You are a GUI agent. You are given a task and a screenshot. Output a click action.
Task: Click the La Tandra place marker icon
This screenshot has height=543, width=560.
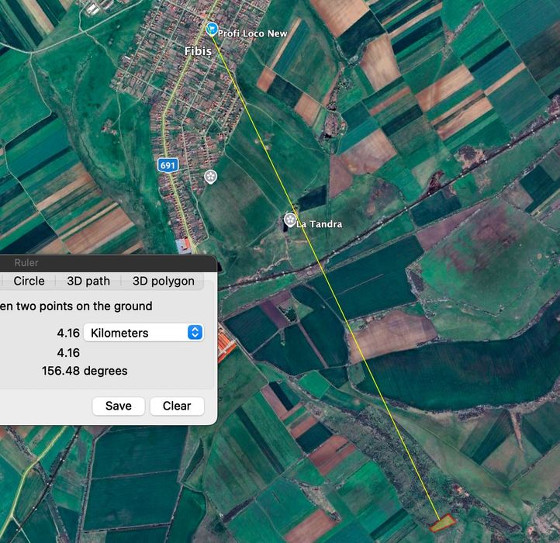(290, 220)
